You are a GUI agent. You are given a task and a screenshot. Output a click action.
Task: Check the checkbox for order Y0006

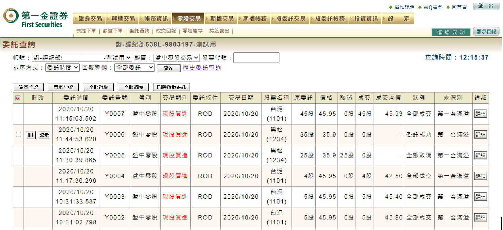(19, 135)
